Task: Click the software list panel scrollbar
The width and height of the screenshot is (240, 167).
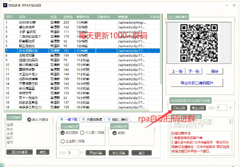Action: click(x=230, y=121)
